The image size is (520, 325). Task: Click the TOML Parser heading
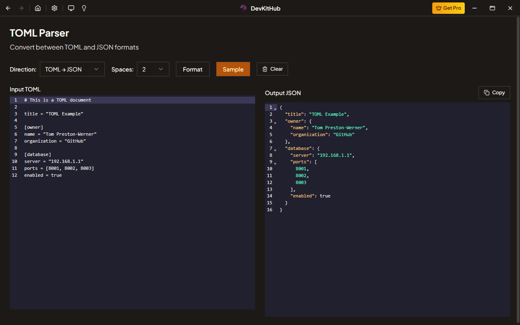(39, 33)
